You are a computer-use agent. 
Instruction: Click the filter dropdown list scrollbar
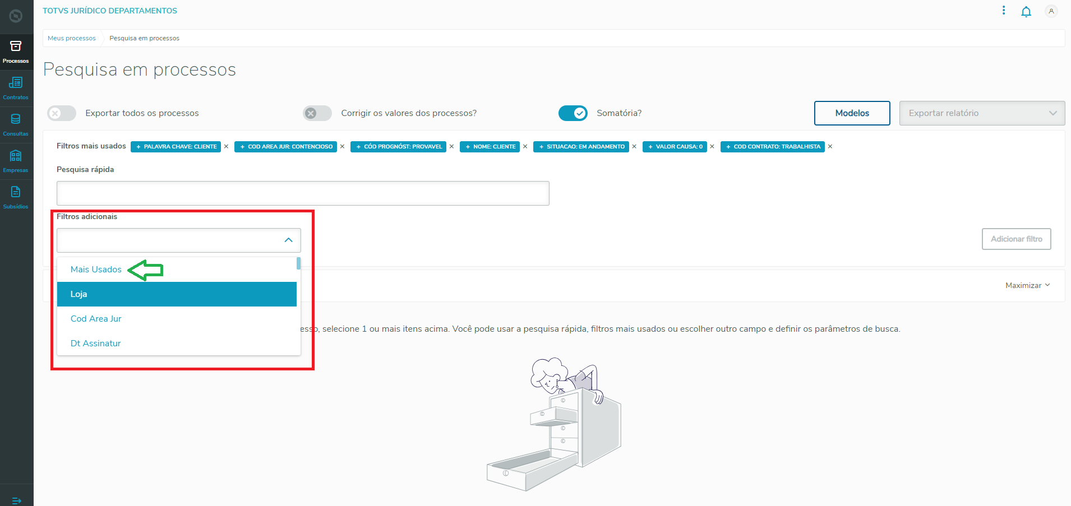point(299,263)
